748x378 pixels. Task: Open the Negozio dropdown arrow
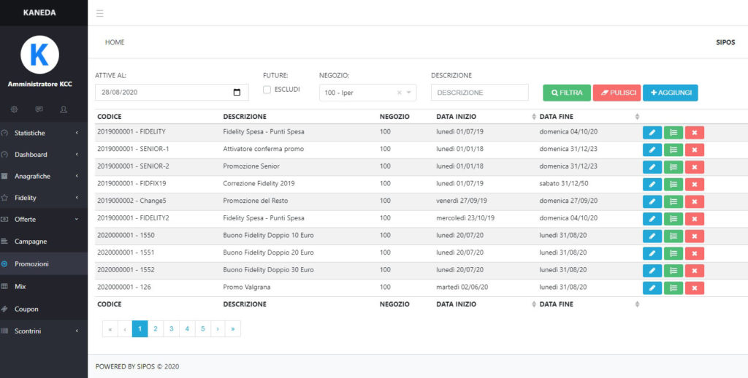tap(409, 93)
